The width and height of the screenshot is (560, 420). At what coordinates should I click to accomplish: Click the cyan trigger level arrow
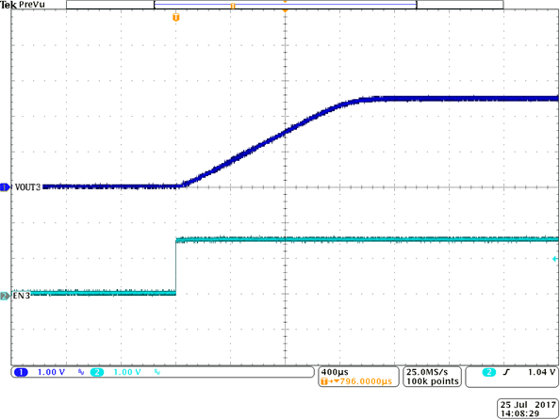coord(554,259)
